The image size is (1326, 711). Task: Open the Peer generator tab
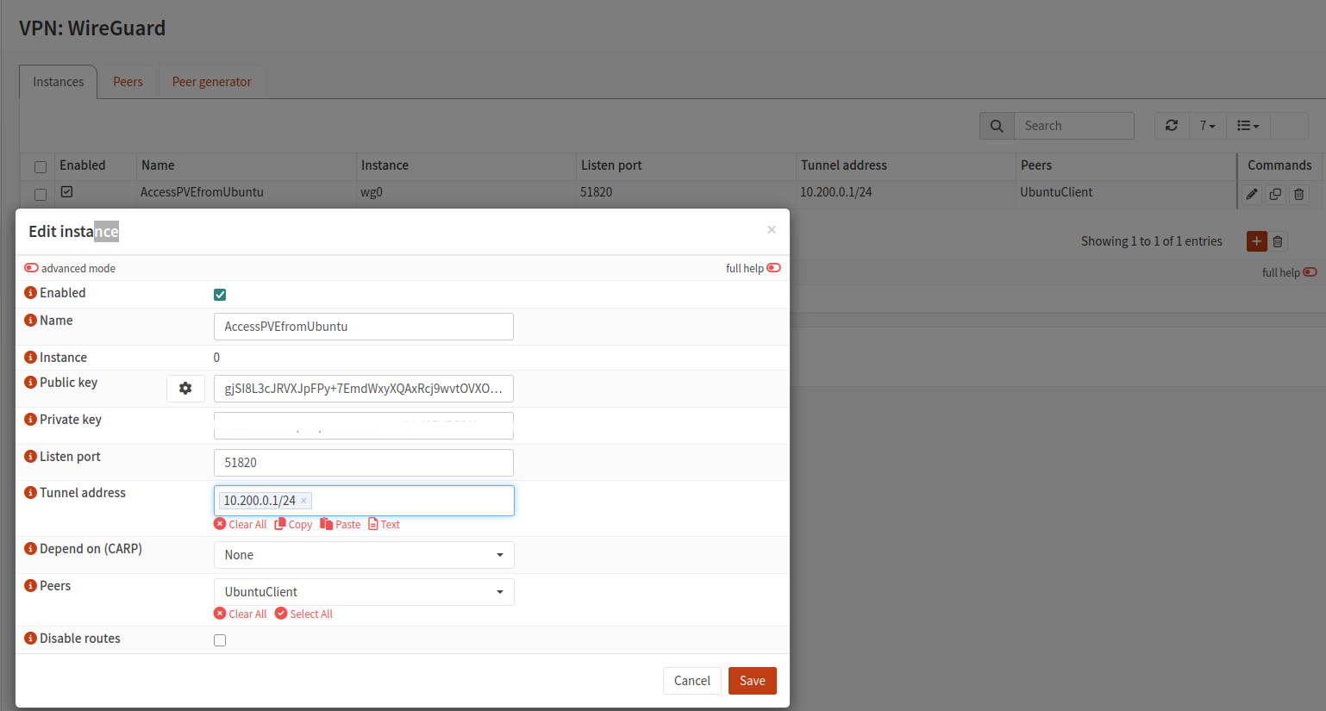[x=211, y=82]
